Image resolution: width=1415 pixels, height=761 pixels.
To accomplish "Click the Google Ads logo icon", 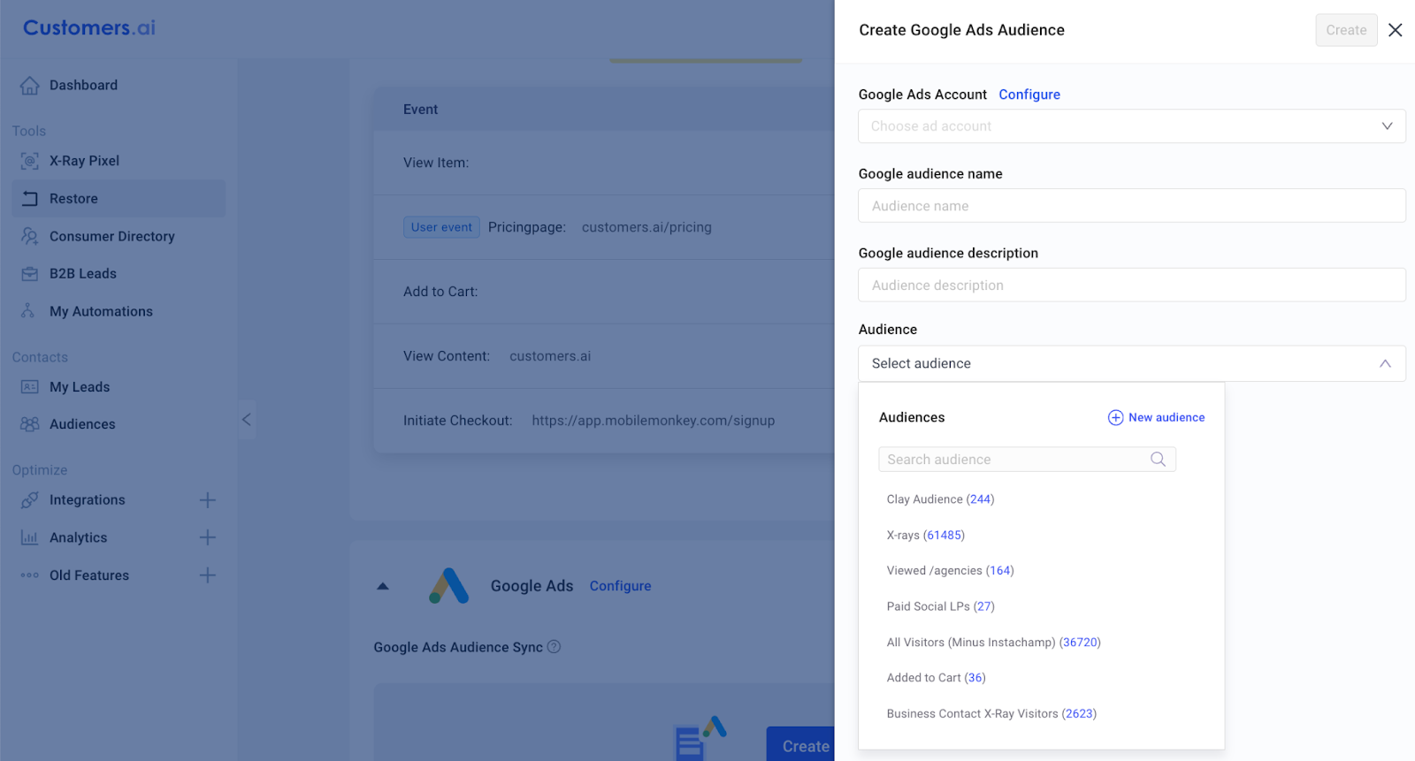I will coord(449,585).
